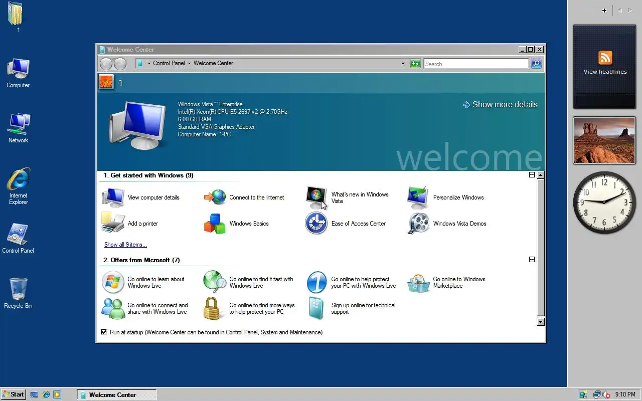Open the Start menu
The image size is (642, 401).
[x=13, y=394]
